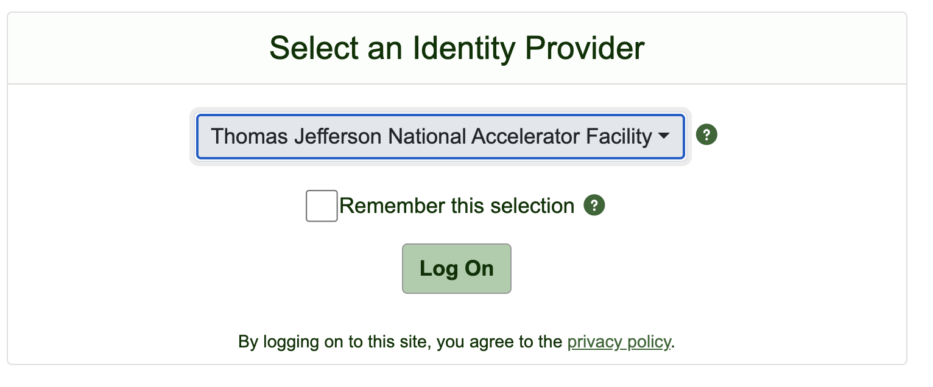Click the empty square box before 'Remember'

click(x=322, y=206)
